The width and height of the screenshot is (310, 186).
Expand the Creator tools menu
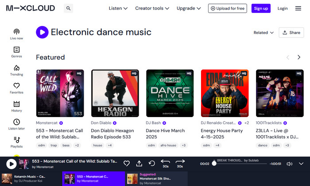[152, 8]
